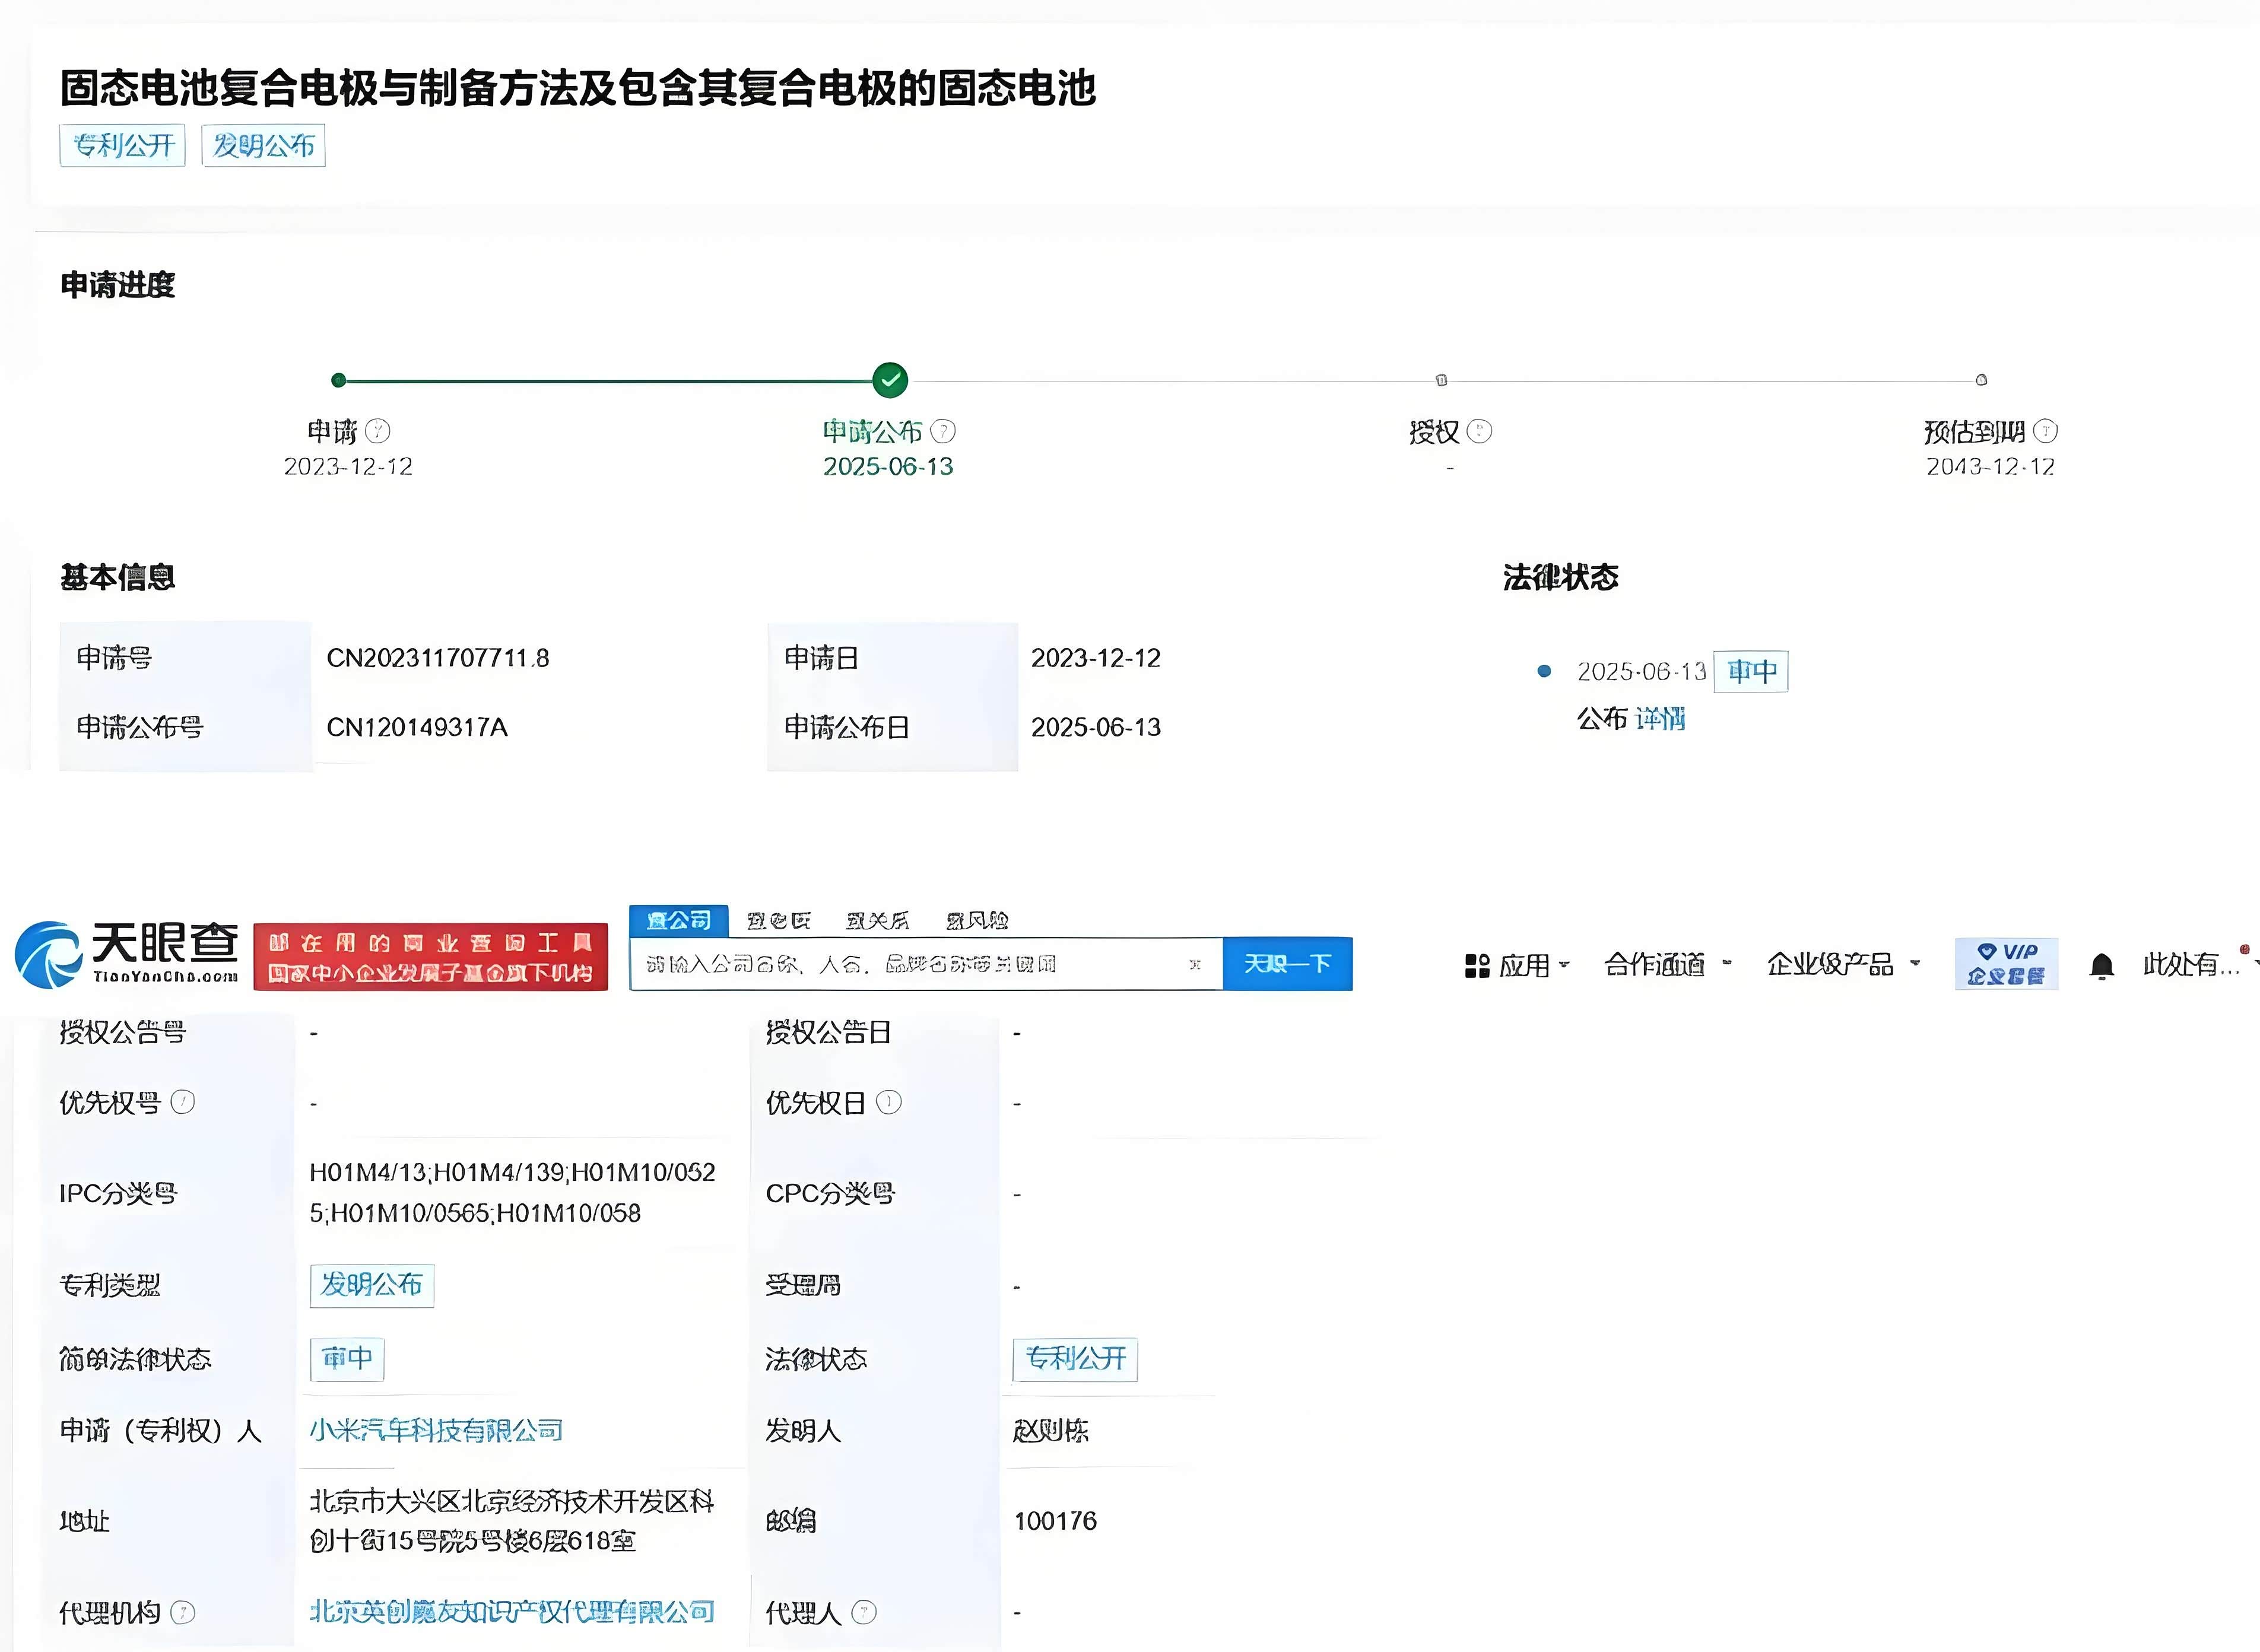Switch to the 查风险 tab
The height and width of the screenshot is (1652, 2260).
click(x=977, y=920)
